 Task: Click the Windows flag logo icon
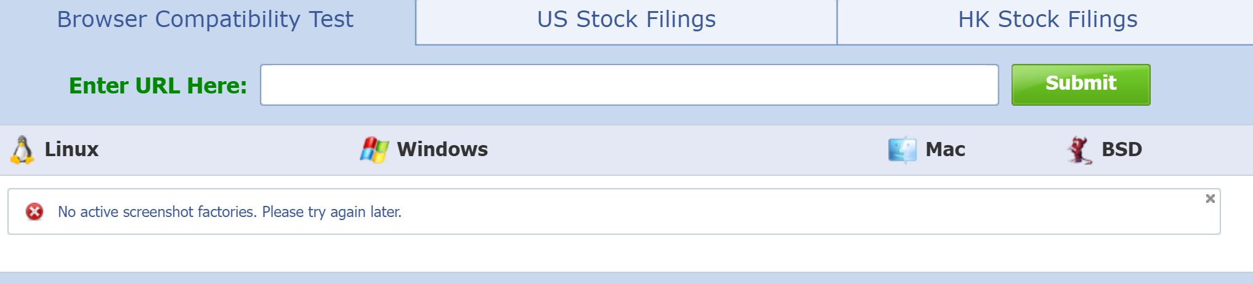pyautogui.click(x=374, y=150)
